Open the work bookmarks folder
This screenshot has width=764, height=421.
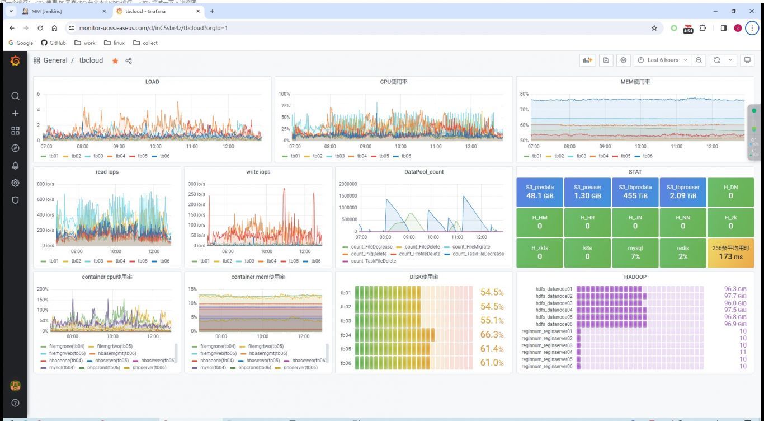85,43
